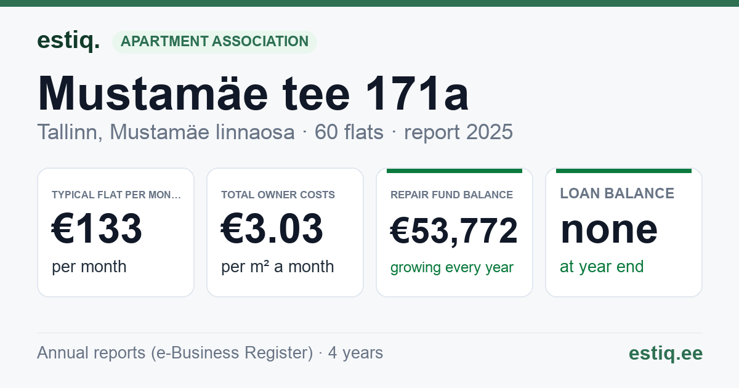This screenshot has height=388, width=739.
Task: Click the Mustamäe tee 171a heading
Action: click(x=253, y=93)
